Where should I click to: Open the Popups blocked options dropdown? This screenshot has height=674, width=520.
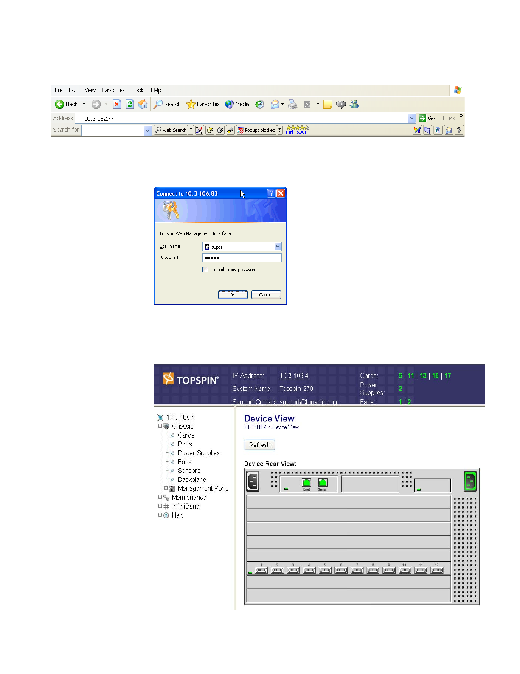[280, 130]
